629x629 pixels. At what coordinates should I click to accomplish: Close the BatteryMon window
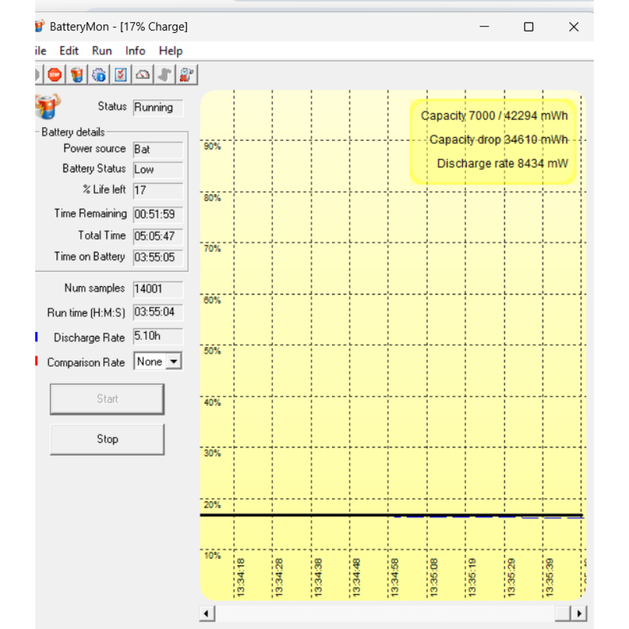click(x=574, y=27)
